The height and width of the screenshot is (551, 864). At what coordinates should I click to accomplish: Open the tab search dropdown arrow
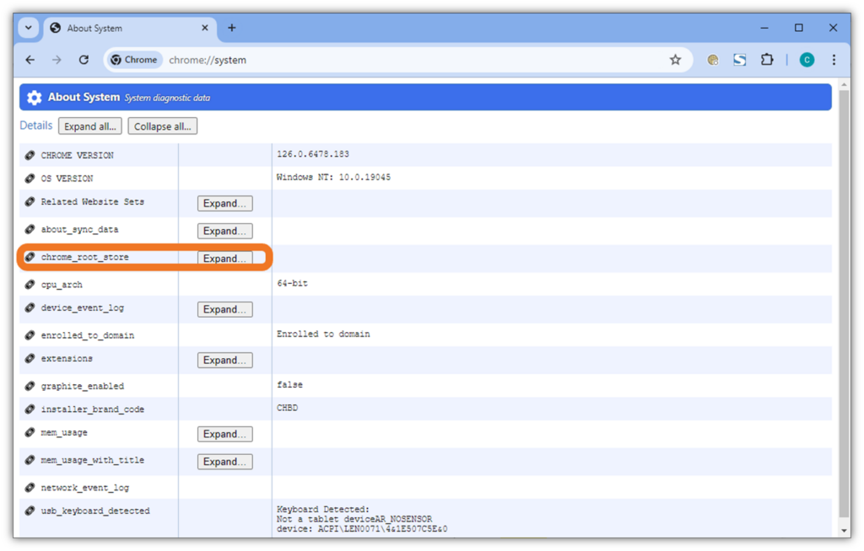(x=29, y=28)
